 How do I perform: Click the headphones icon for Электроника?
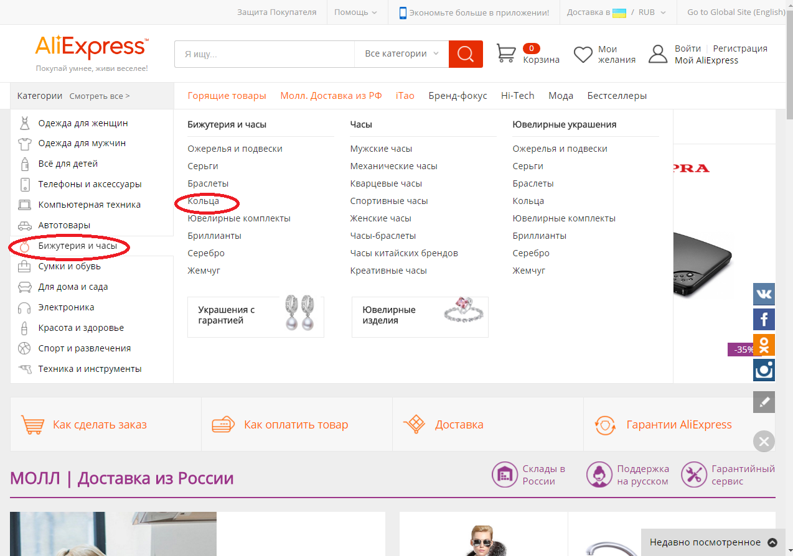click(25, 307)
